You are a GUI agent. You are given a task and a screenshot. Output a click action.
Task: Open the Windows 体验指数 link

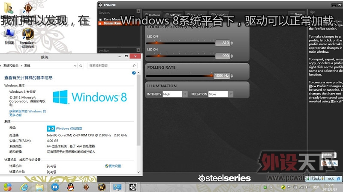pyautogui.click(x=69, y=129)
